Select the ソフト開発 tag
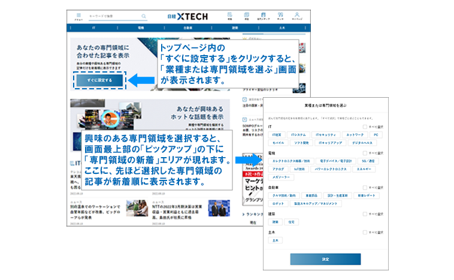This screenshot has width=454, height=280. pyautogui.click(x=301, y=143)
